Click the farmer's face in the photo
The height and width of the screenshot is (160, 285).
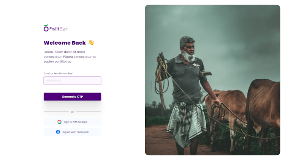[188, 49]
